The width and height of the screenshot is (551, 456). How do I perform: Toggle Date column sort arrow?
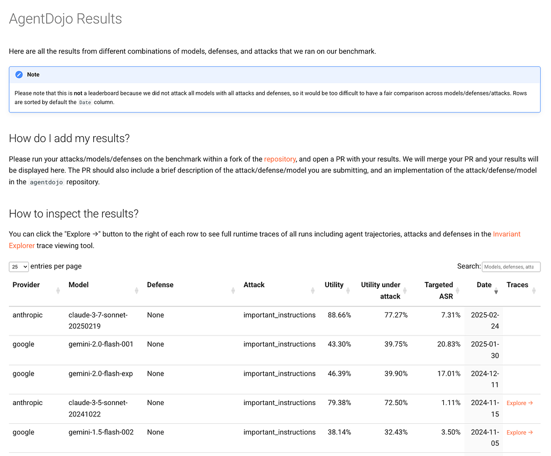click(x=496, y=290)
